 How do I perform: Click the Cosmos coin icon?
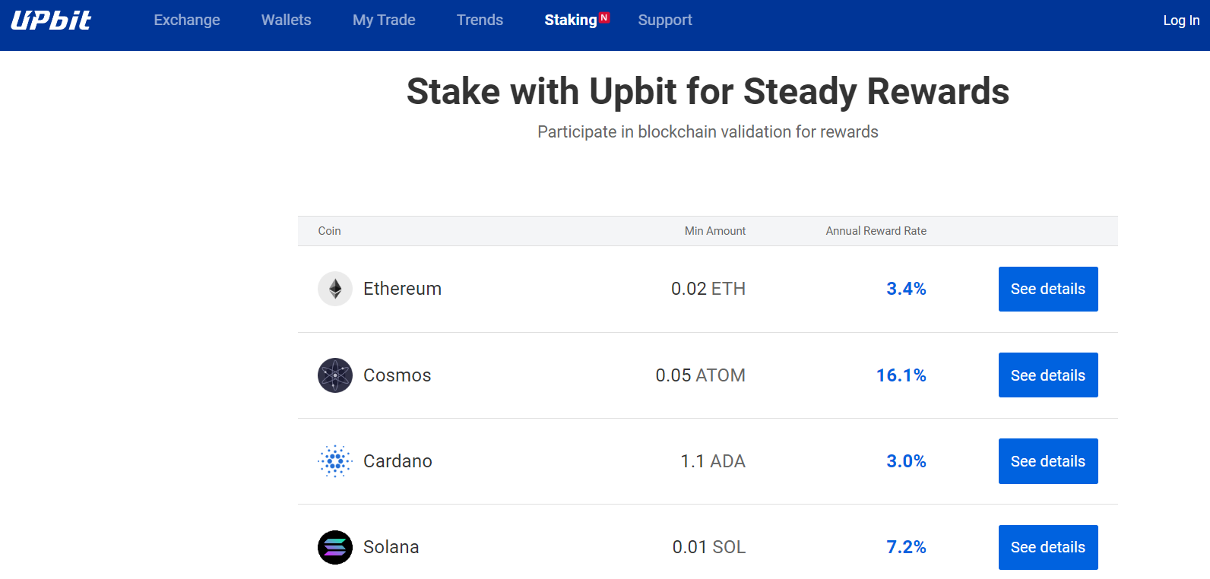coord(335,375)
